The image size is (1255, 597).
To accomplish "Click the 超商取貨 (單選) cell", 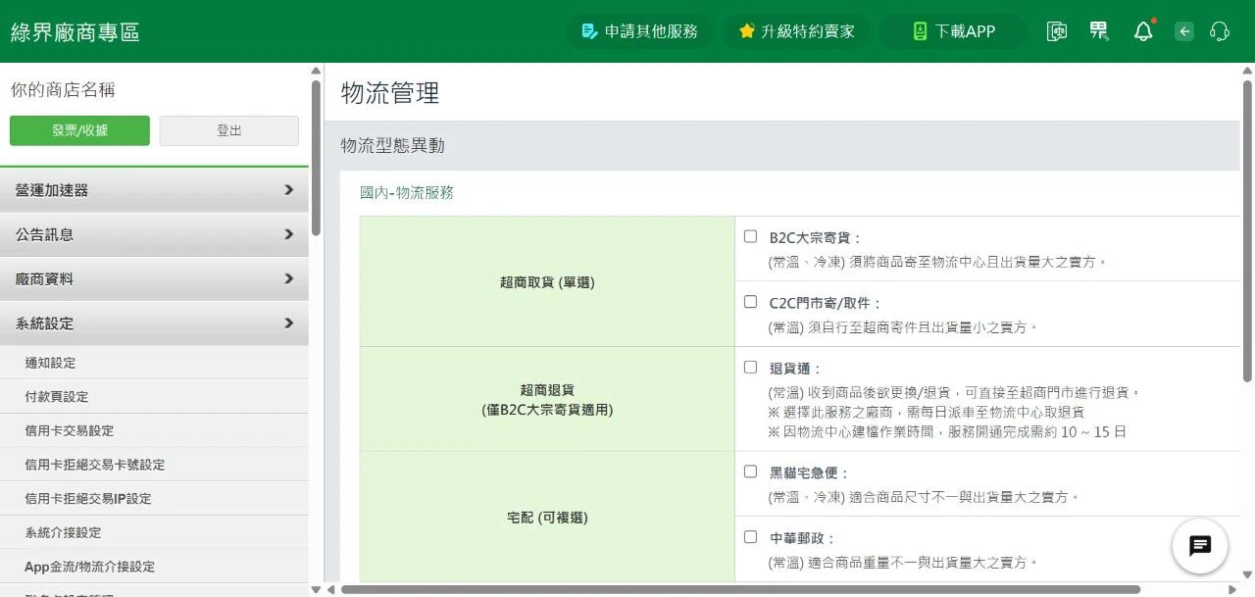I will click(547, 281).
